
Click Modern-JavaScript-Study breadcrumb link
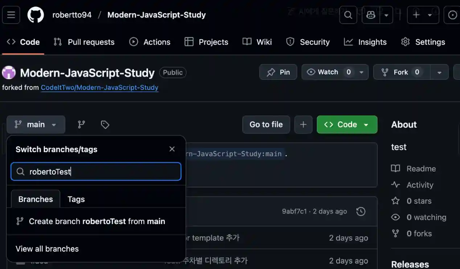[x=157, y=15]
